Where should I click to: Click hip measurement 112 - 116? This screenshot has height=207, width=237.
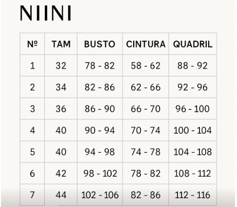point(193,195)
